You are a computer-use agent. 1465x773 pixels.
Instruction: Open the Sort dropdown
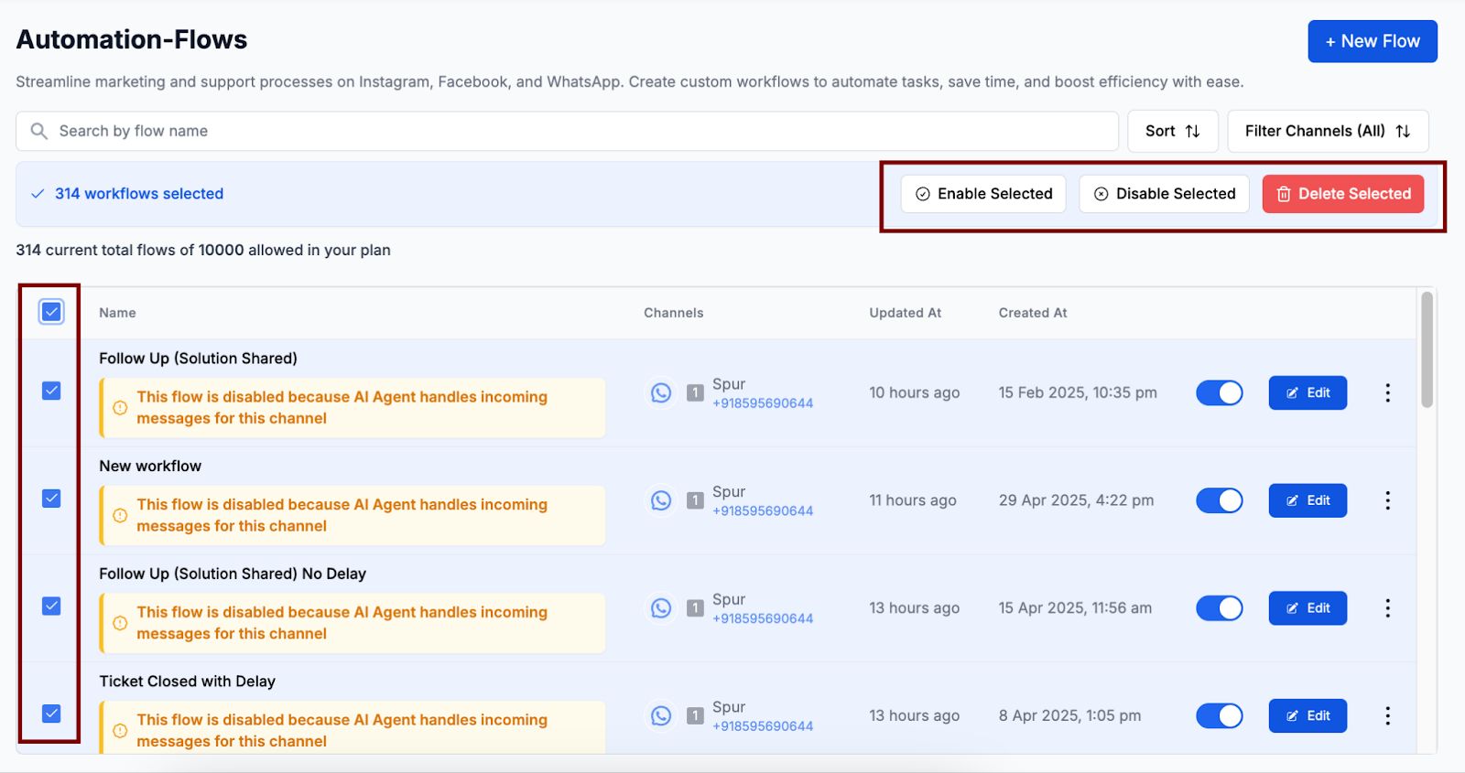[x=1172, y=131]
